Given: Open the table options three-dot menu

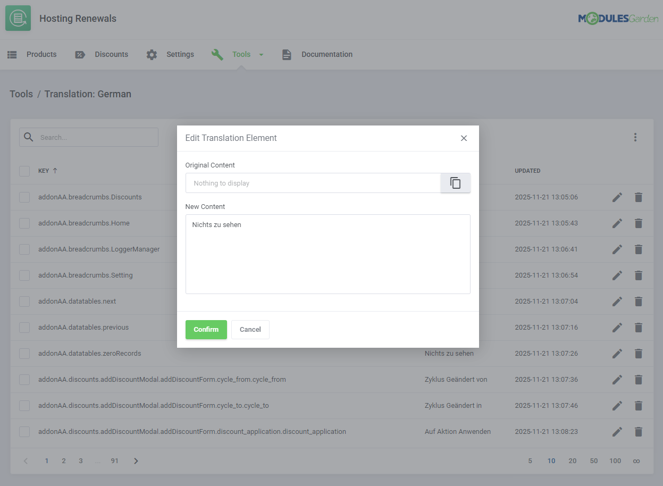Looking at the screenshot, I should (x=635, y=137).
